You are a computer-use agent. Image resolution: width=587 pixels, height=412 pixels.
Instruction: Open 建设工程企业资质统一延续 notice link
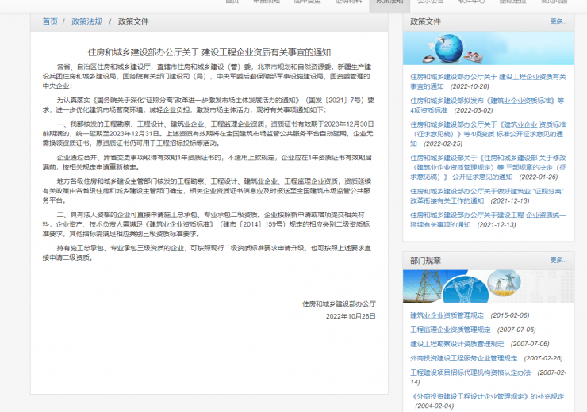[x=488, y=219]
